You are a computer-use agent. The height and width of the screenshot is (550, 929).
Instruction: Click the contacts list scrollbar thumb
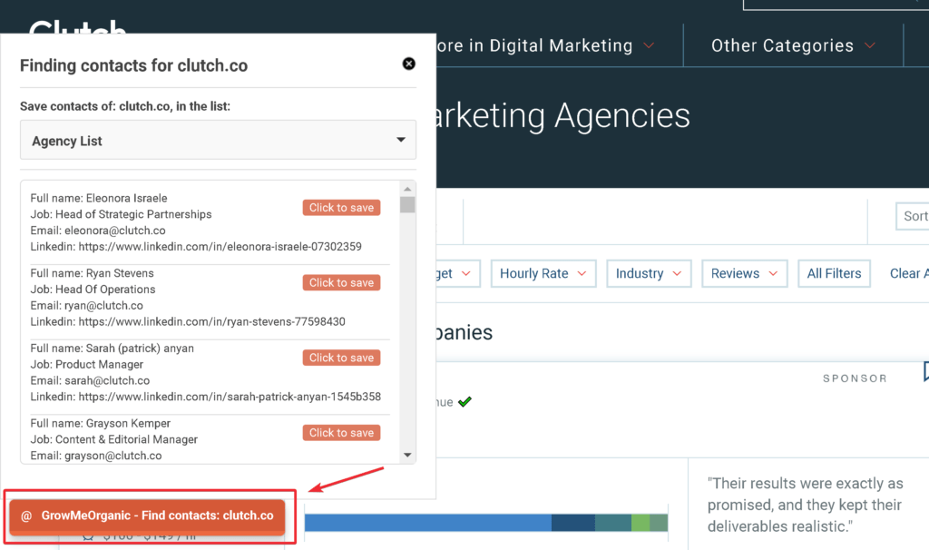point(407,204)
